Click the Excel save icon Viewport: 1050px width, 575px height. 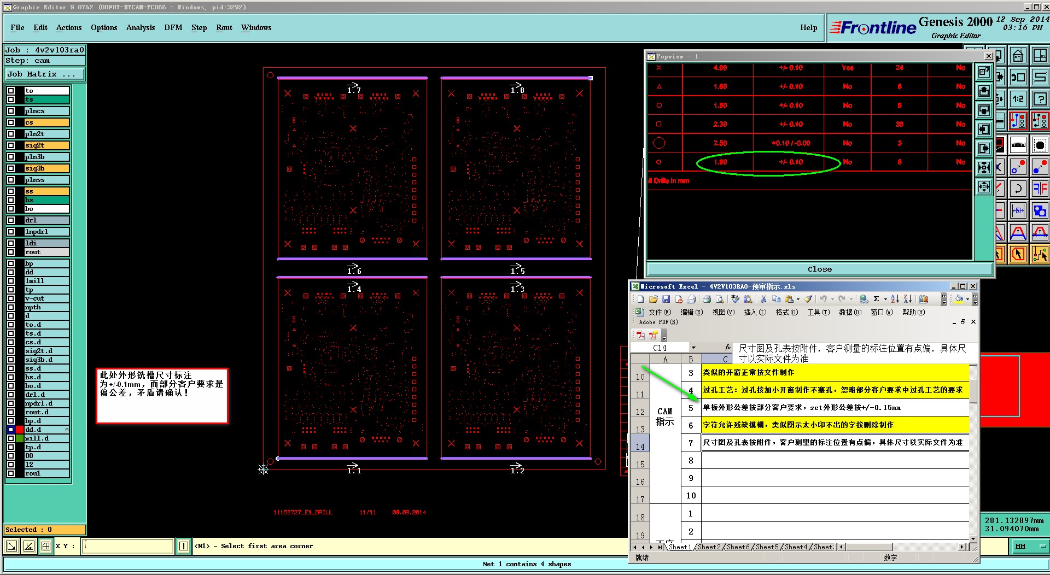666,299
